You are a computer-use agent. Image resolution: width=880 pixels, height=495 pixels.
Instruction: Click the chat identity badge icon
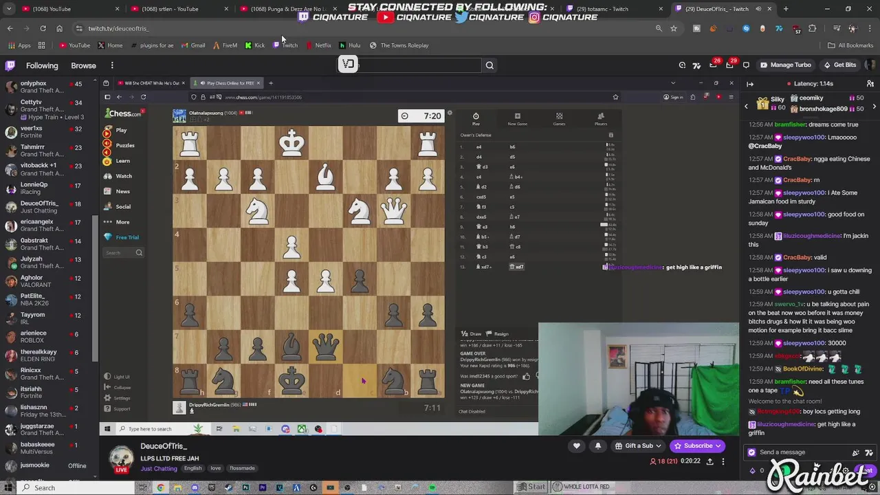pos(751,452)
